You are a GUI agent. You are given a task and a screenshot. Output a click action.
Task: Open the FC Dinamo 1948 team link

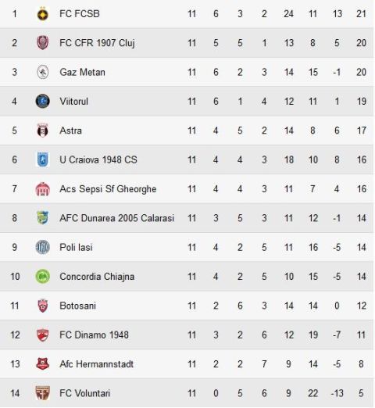click(94, 335)
